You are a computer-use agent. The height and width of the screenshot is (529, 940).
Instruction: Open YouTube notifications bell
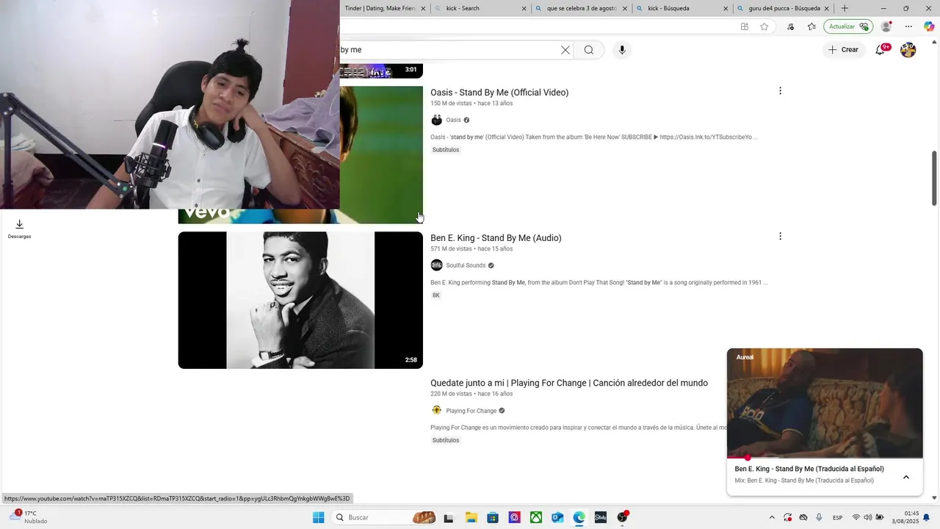coord(880,50)
